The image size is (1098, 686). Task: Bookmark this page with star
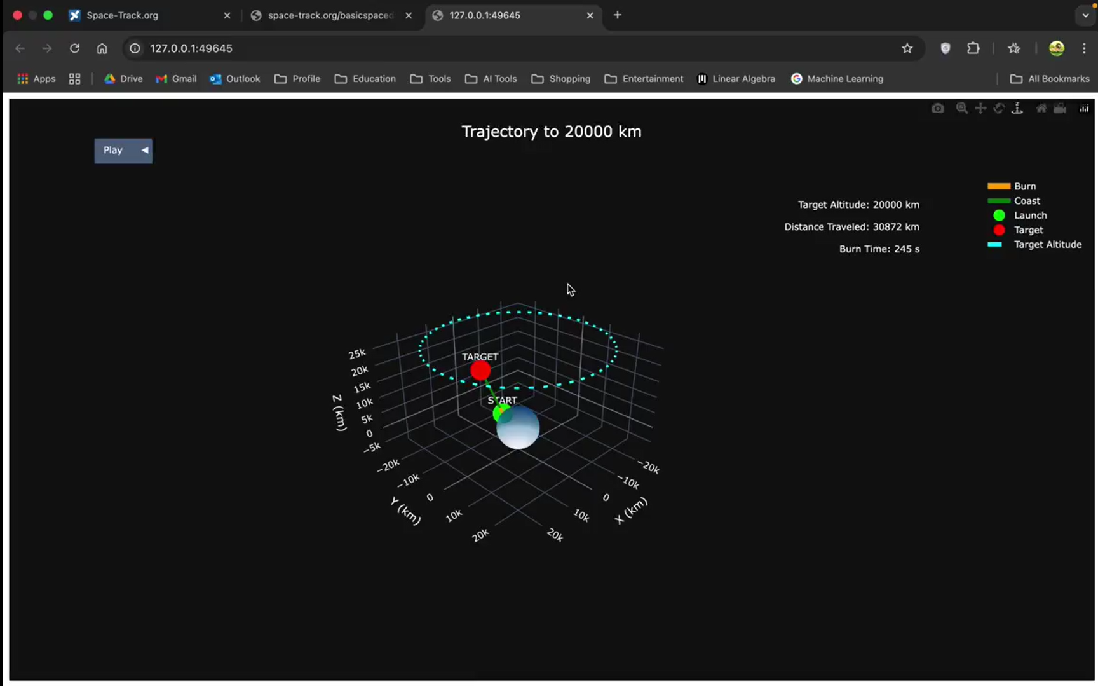click(907, 48)
